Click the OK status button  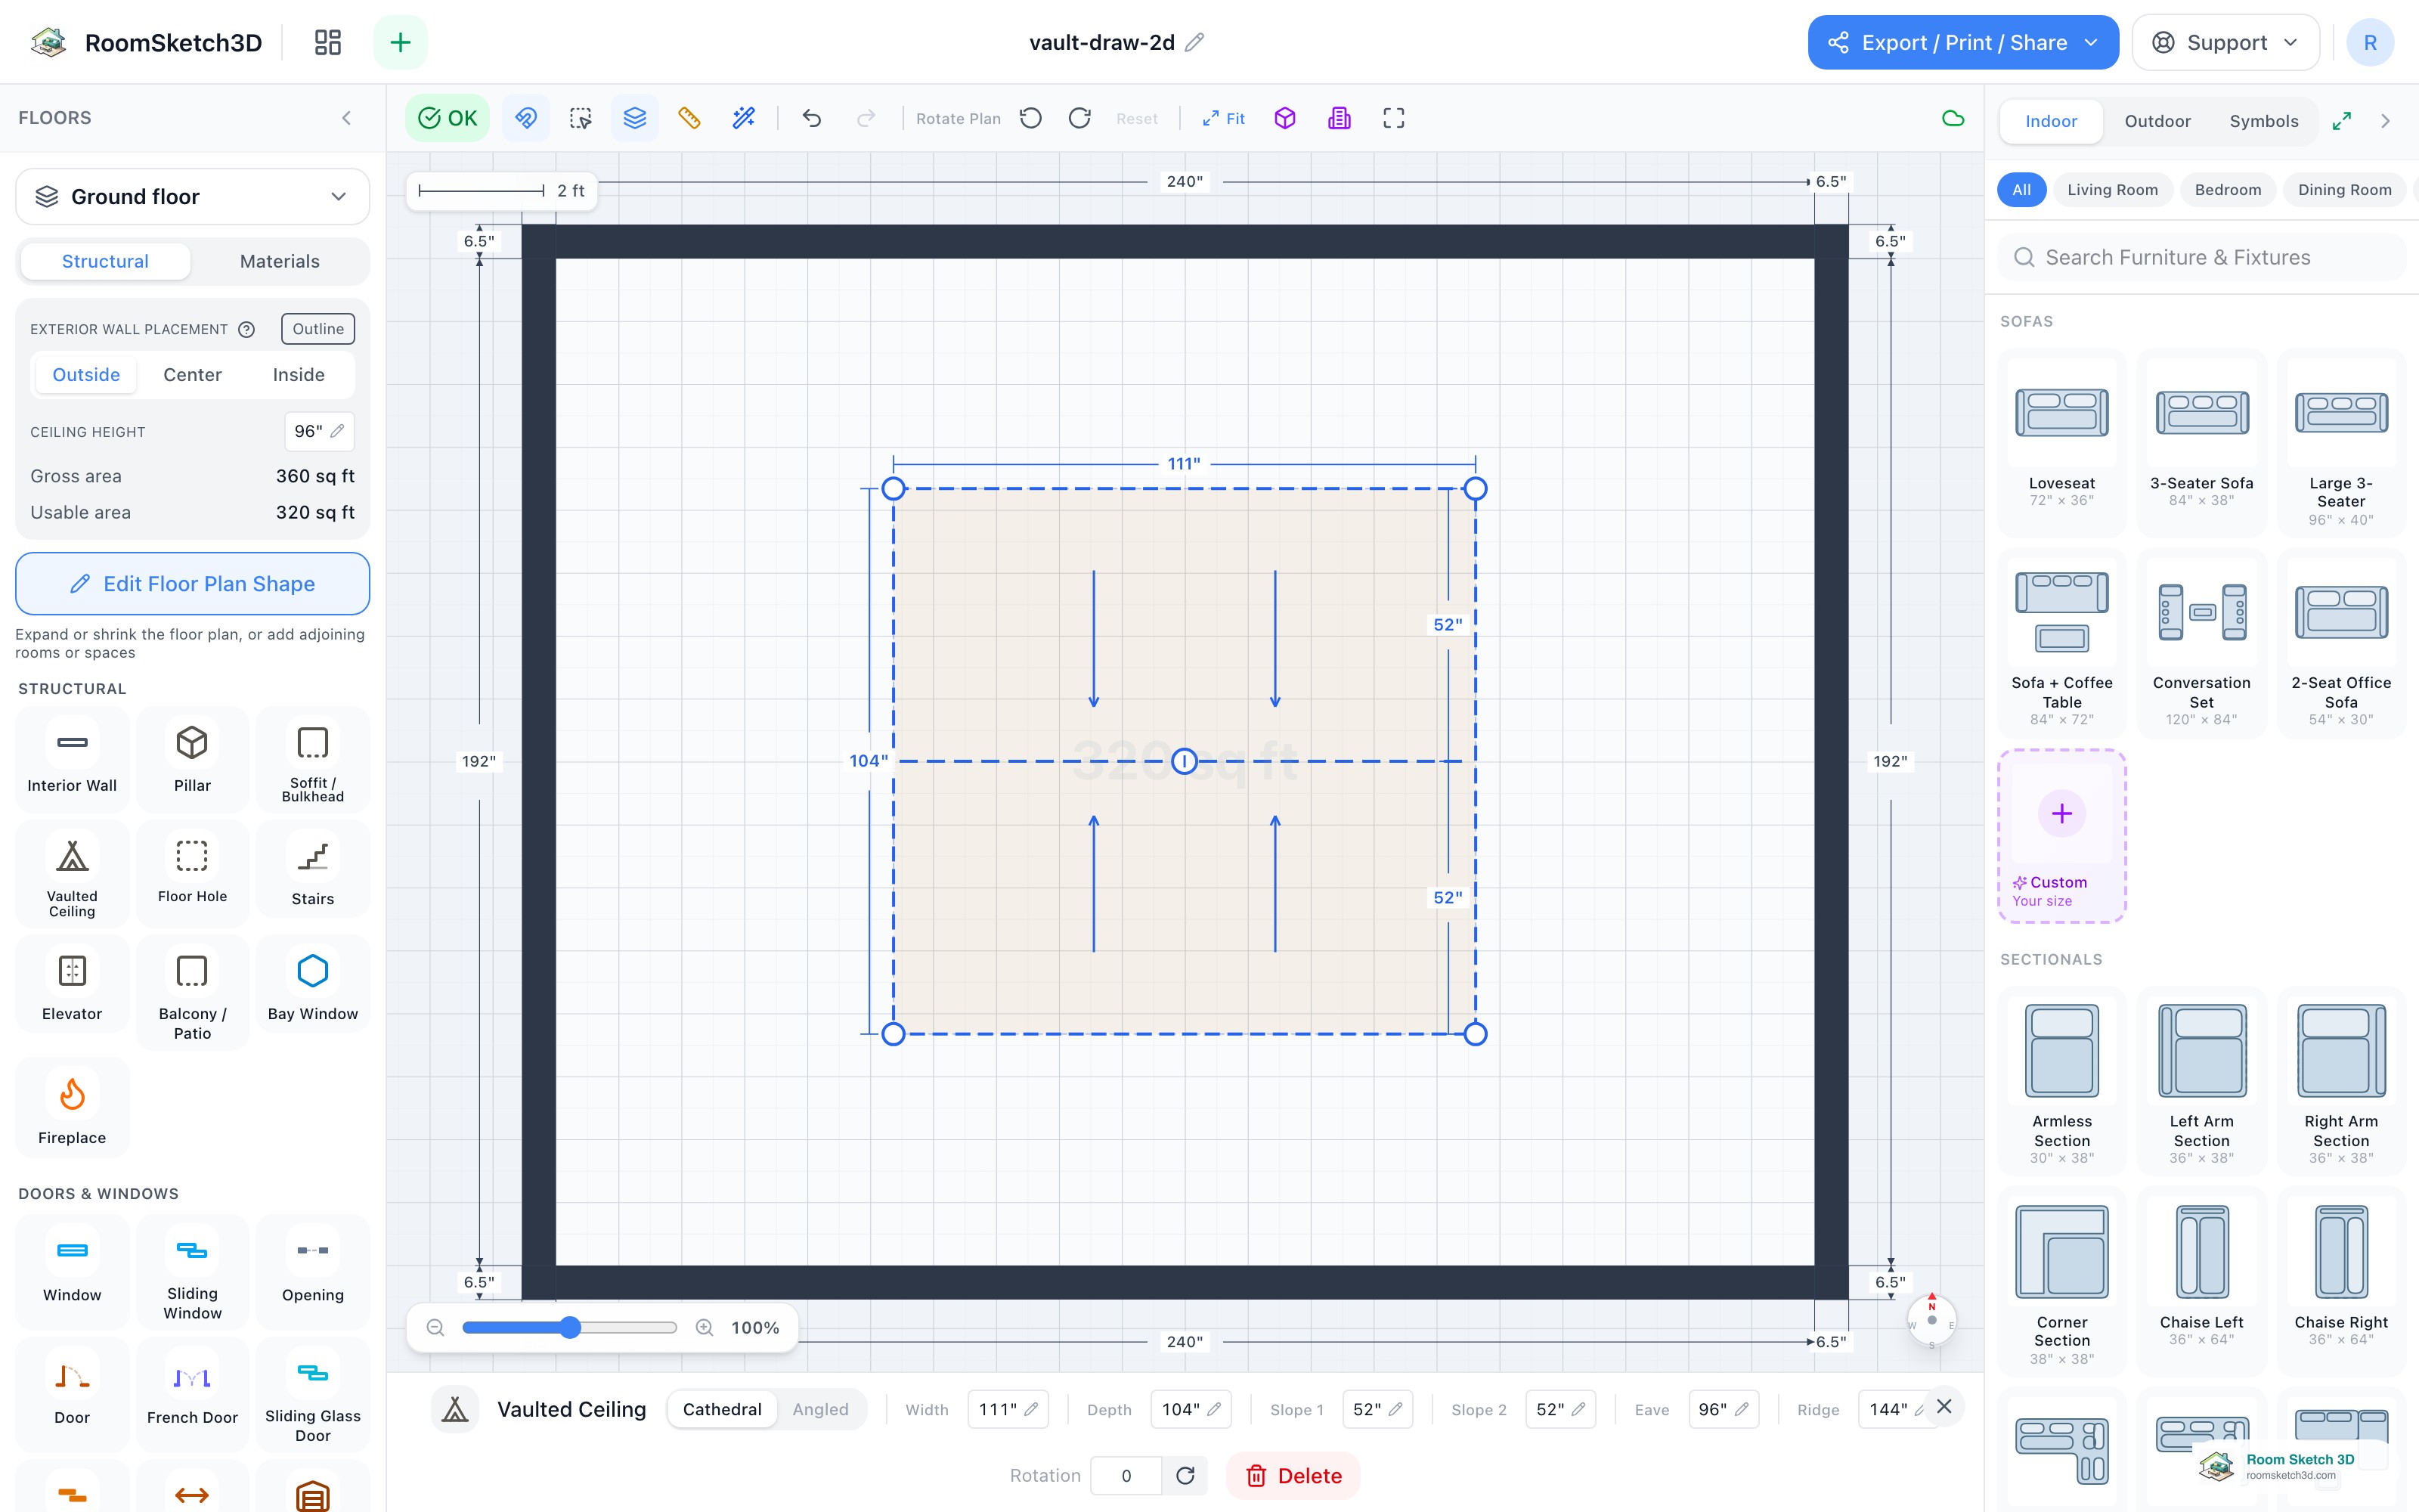pyautogui.click(x=448, y=118)
